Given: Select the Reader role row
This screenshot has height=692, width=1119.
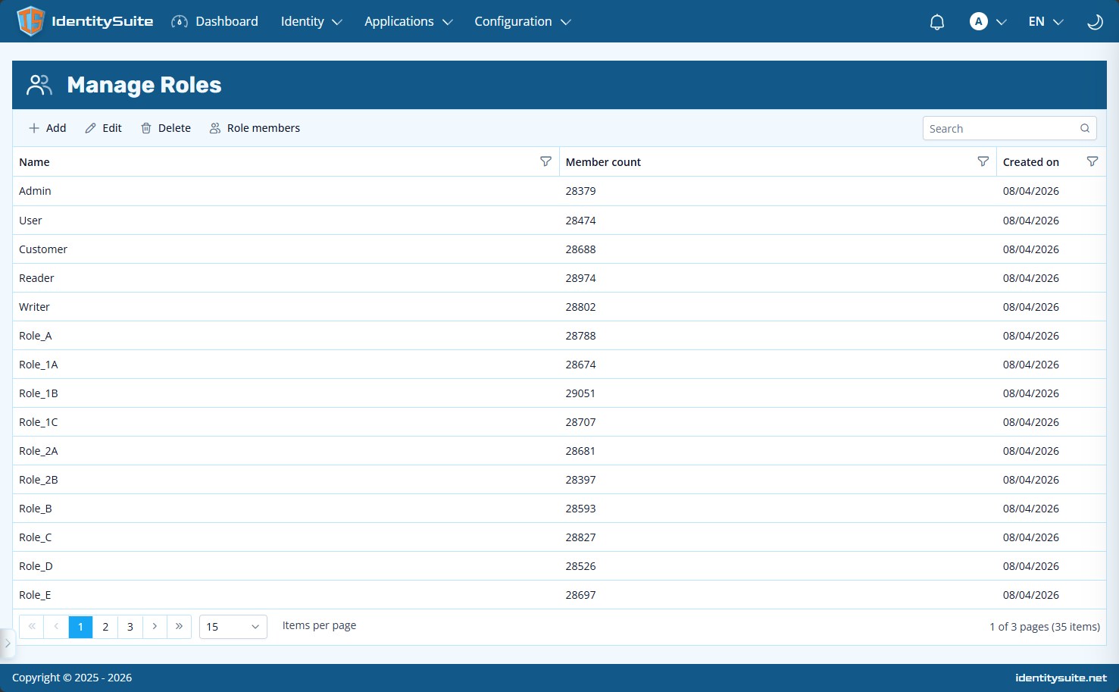Looking at the screenshot, I should [559, 278].
